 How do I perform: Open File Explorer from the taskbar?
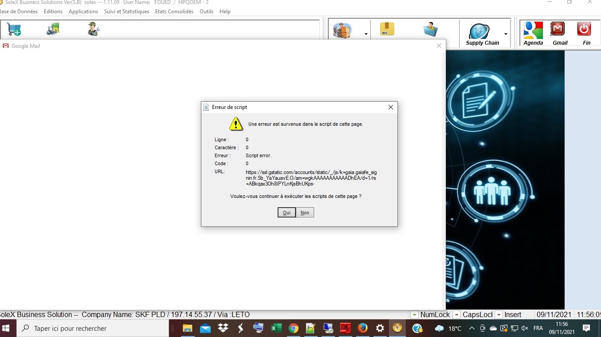[x=188, y=328]
